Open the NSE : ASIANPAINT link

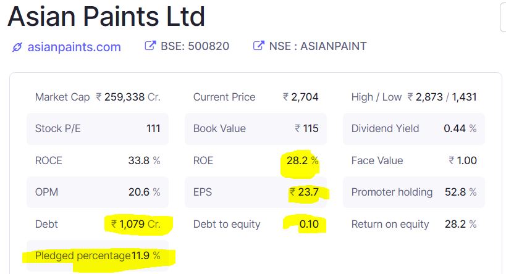coord(317,46)
